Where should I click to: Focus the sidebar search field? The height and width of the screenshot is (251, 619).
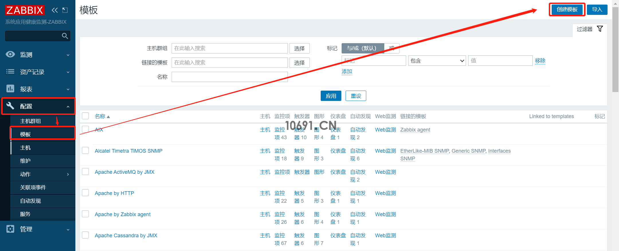coord(33,36)
